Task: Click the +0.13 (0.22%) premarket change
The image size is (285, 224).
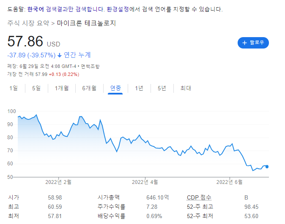Action: (x=64, y=74)
